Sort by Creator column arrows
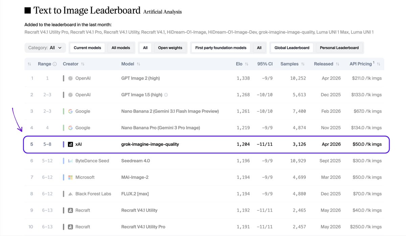This screenshot has width=406, height=236. [x=83, y=64]
